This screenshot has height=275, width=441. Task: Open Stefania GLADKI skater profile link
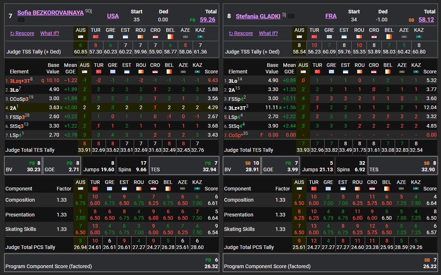258,16
